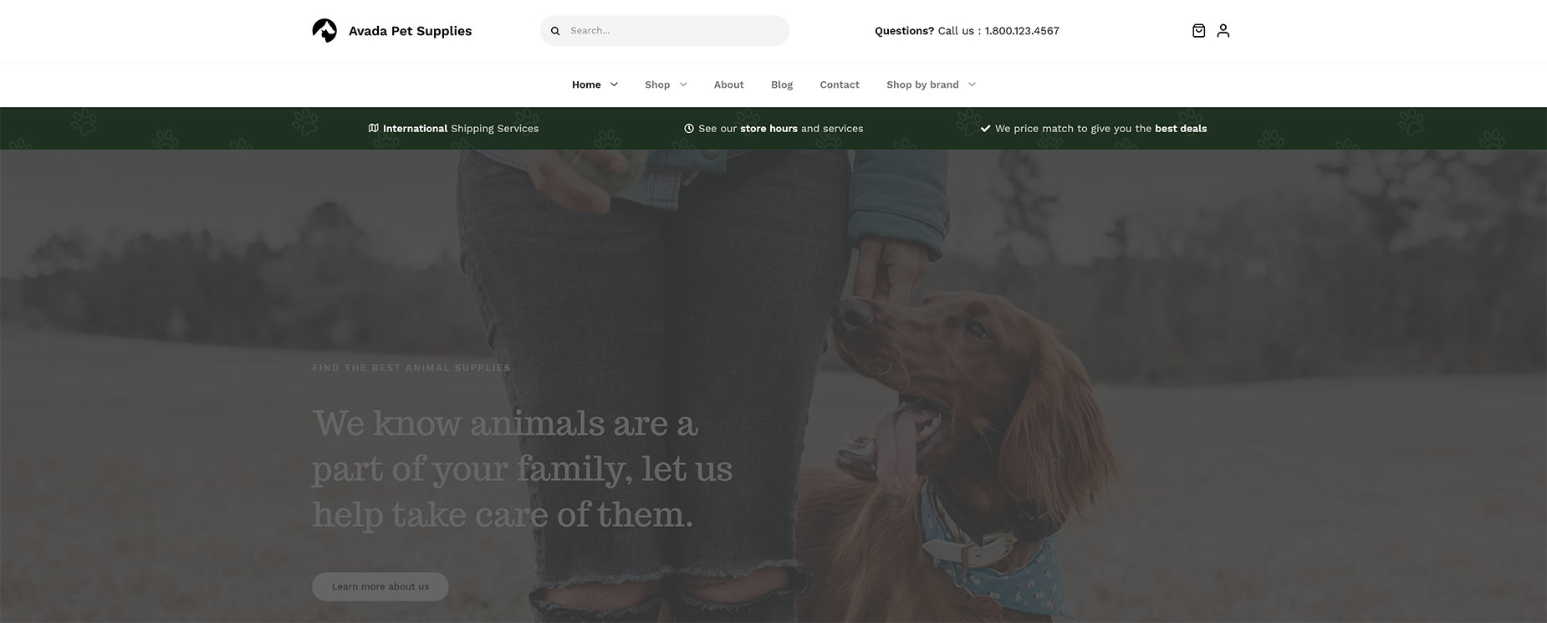The height and width of the screenshot is (623, 1547).
Task: Expand the Shop menu chevron
Action: [683, 84]
